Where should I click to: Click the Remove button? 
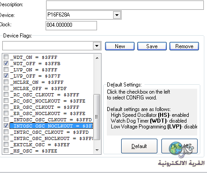(184, 46)
